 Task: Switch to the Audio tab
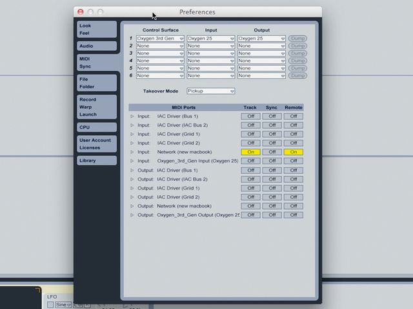click(97, 46)
